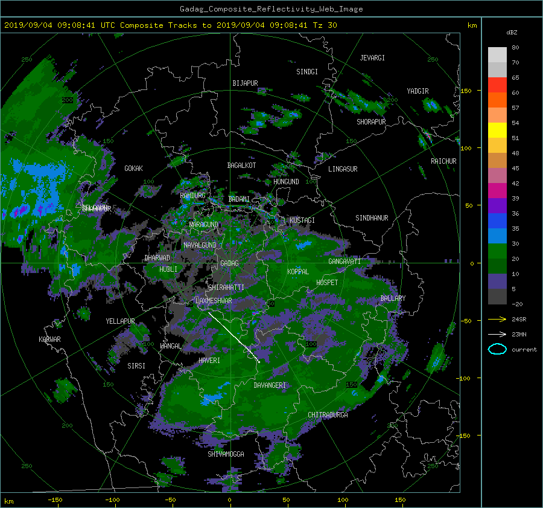Click the dBZ legend heading

tap(512, 32)
